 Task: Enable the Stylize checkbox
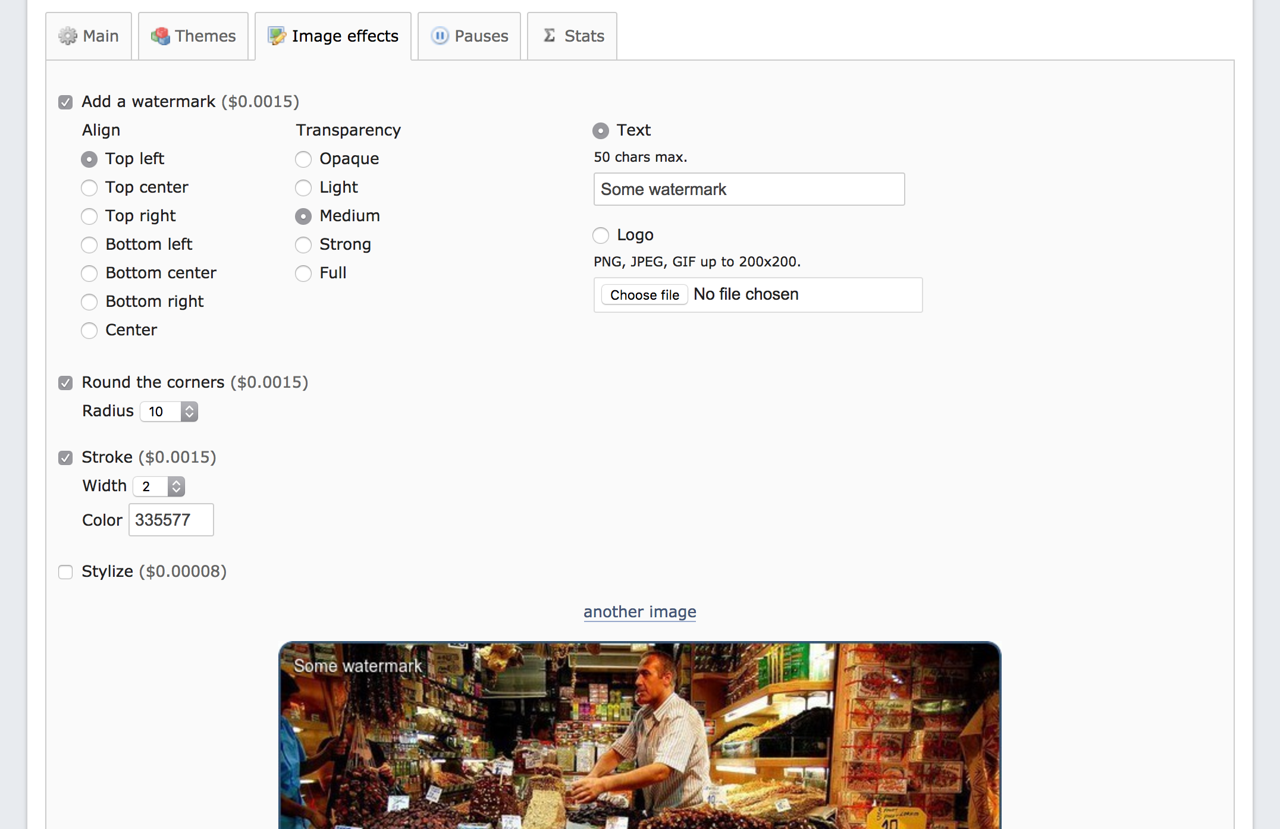[x=65, y=572]
